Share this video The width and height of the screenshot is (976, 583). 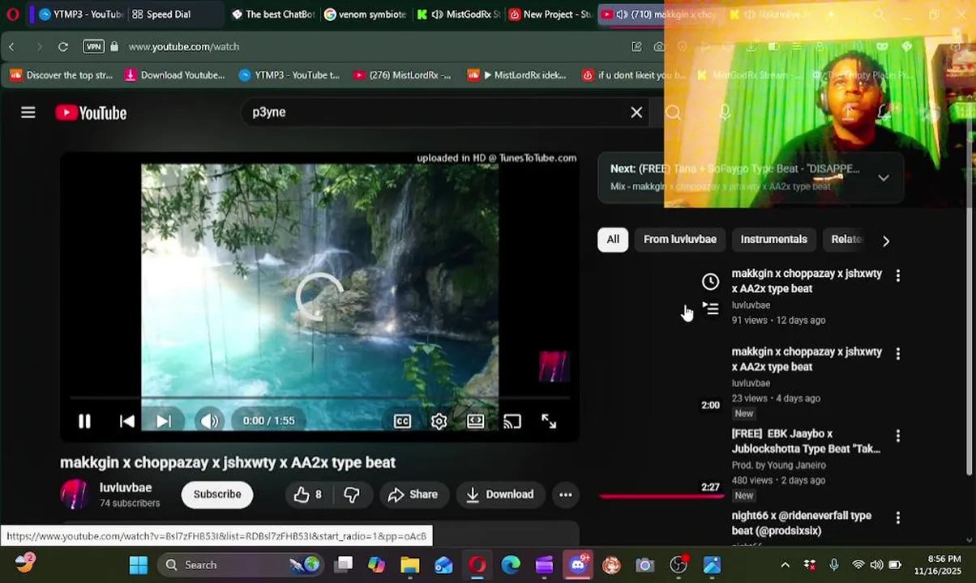(413, 495)
